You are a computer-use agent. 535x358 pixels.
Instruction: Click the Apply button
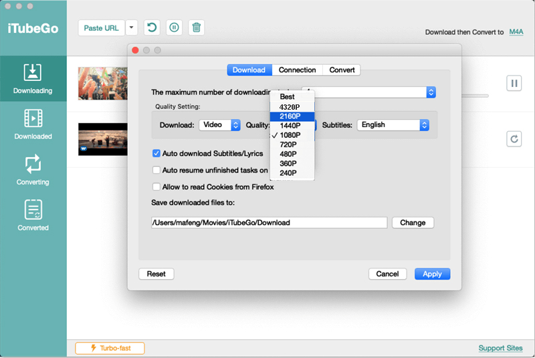(x=432, y=274)
